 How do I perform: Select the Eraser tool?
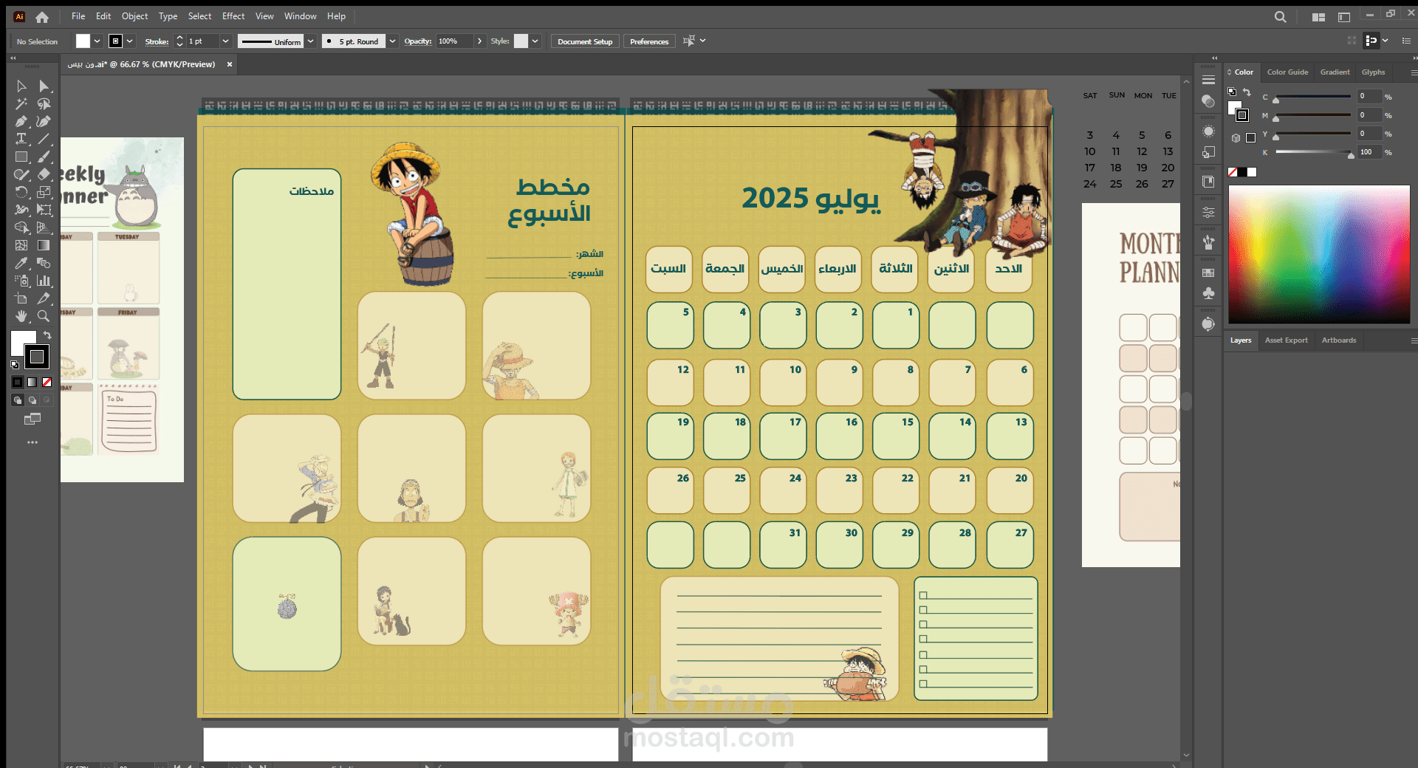44,174
